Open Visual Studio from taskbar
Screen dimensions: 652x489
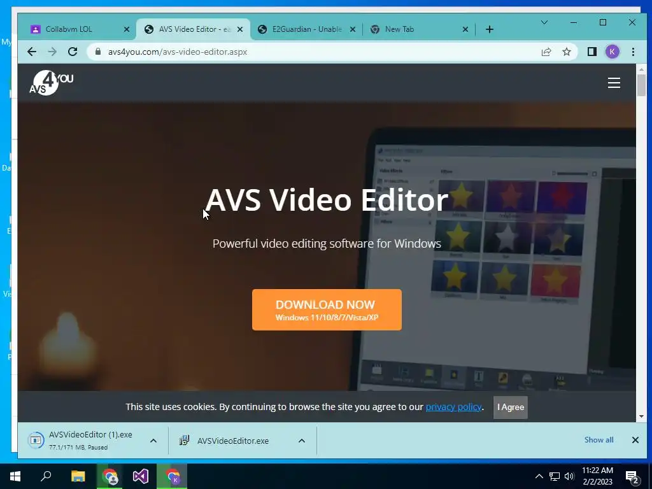point(141,476)
